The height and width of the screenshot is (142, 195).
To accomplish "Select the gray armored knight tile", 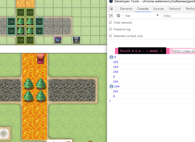I will click(76, 40).
